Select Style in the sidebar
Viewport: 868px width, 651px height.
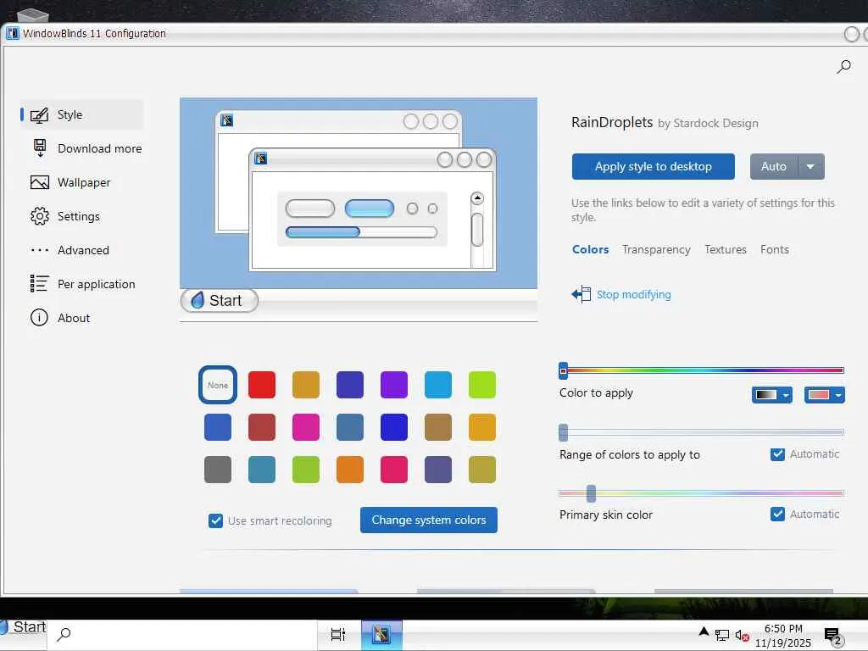[82, 114]
